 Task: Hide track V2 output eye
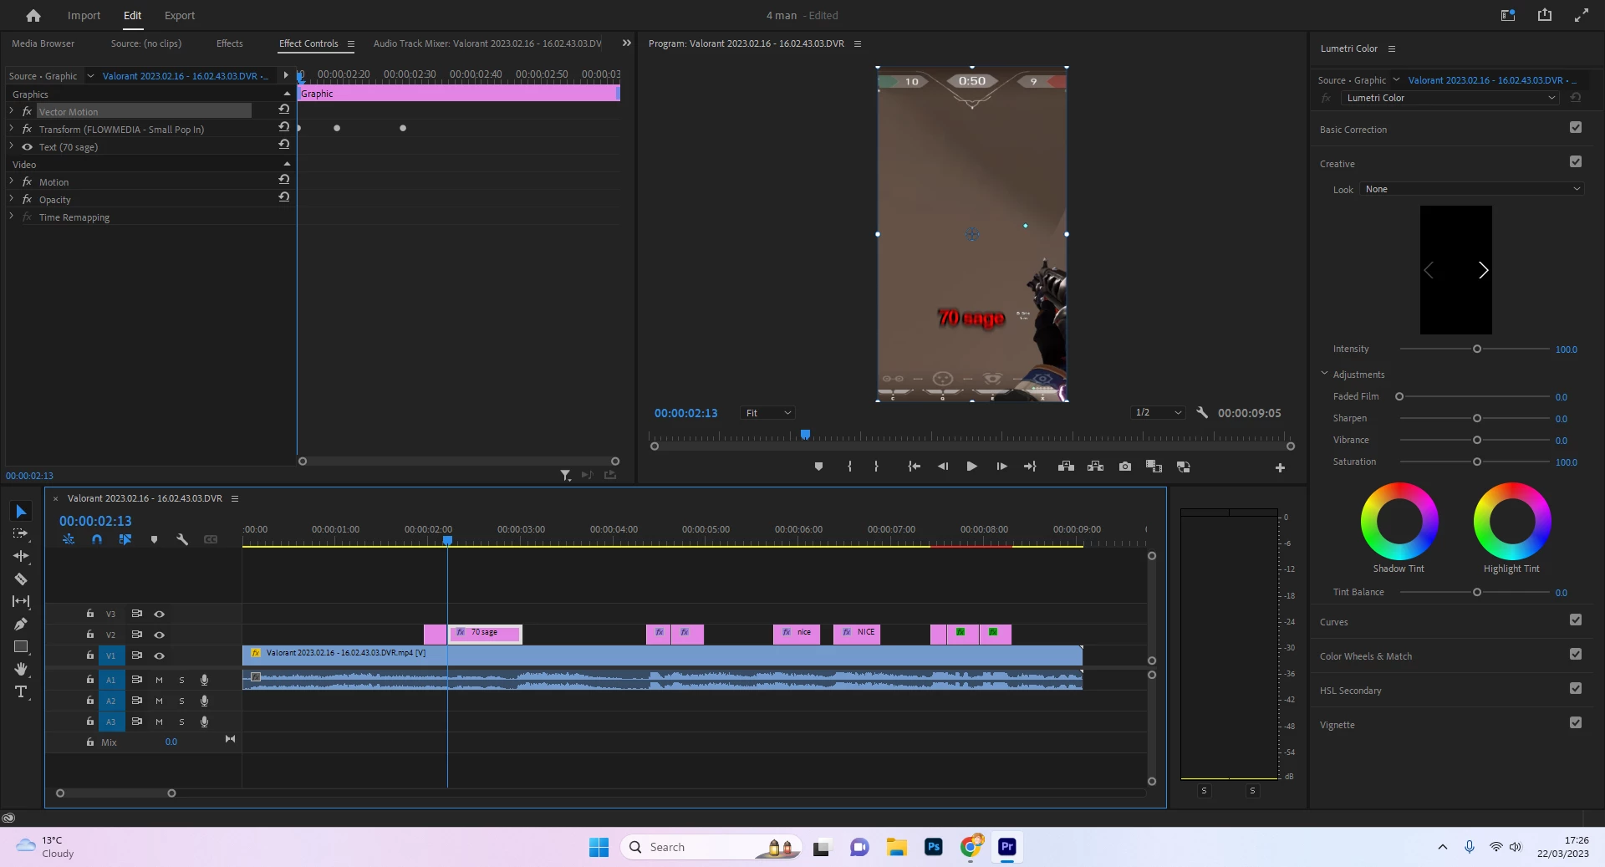click(x=159, y=635)
